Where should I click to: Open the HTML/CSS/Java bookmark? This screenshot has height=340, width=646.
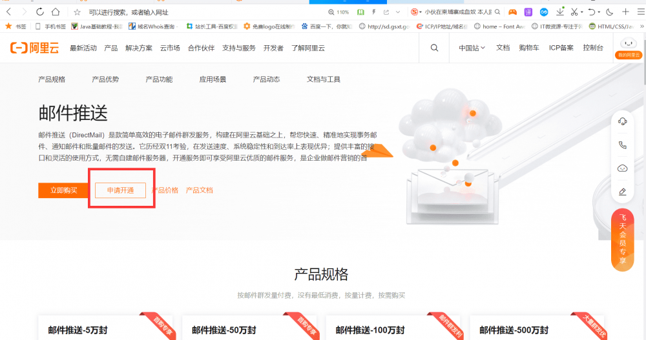[x=611, y=26]
